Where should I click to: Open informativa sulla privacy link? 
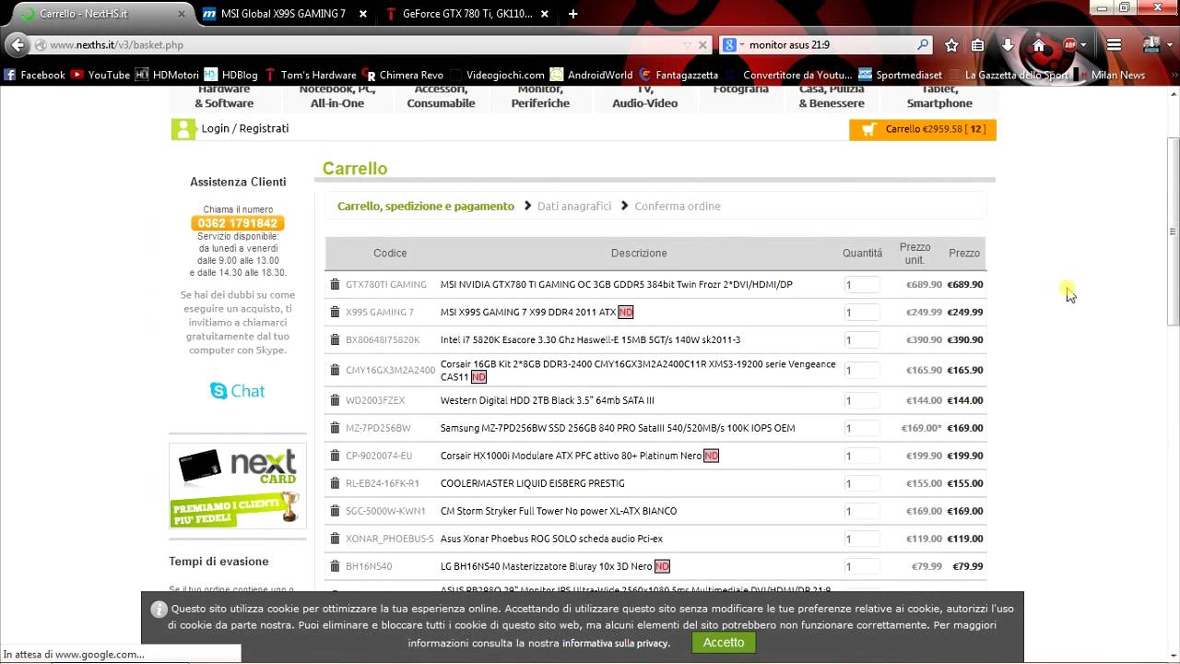click(616, 643)
